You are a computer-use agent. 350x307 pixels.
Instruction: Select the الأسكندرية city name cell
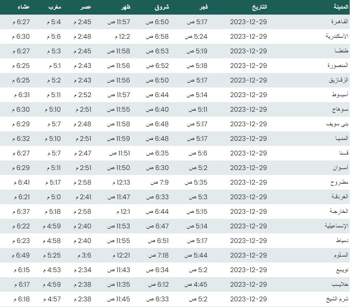(337, 36)
